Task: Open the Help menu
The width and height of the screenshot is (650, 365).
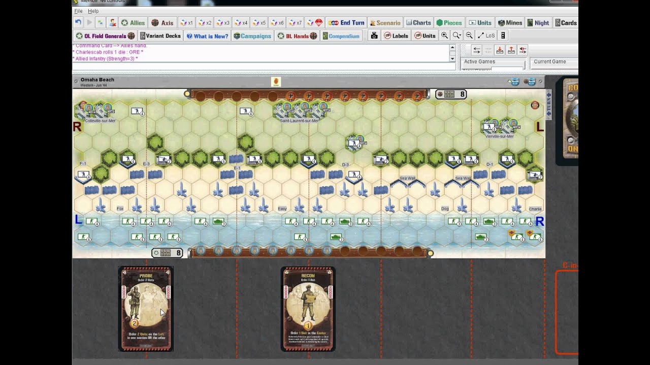Action: pyautogui.click(x=93, y=11)
